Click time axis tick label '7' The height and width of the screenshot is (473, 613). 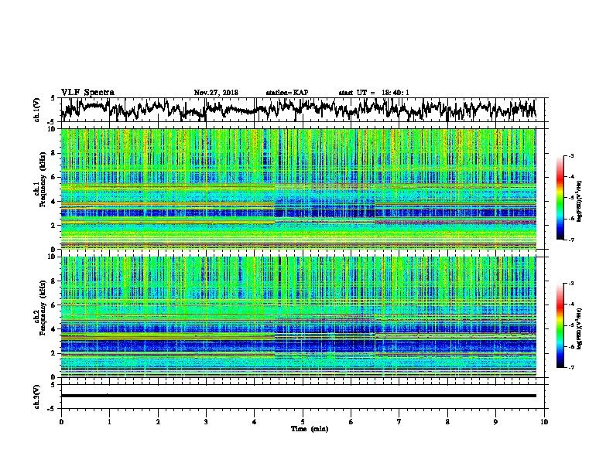pyautogui.click(x=399, y=422)
